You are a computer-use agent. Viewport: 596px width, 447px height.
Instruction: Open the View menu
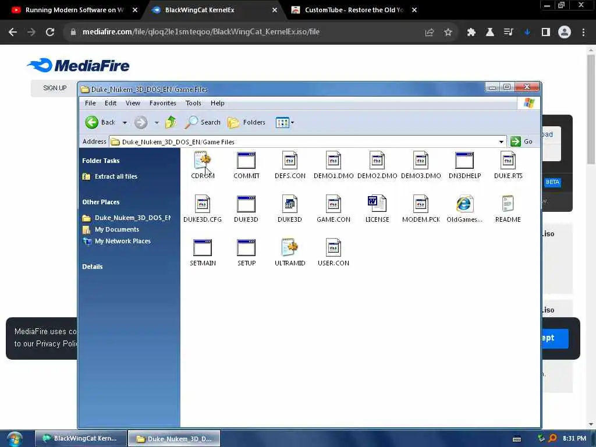(133, 103)
